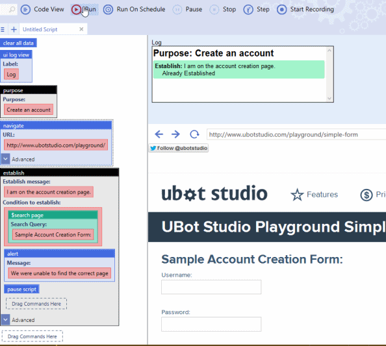Click the Run On Schedule clock icon
The height and width of the screenshot is (346, 386).
coord(108,10)
